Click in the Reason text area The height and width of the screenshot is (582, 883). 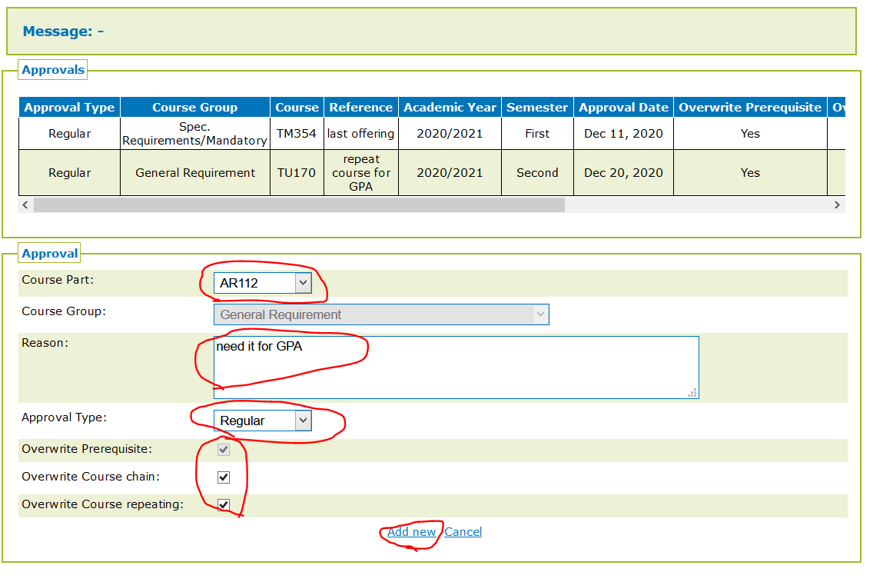point(456,367)
